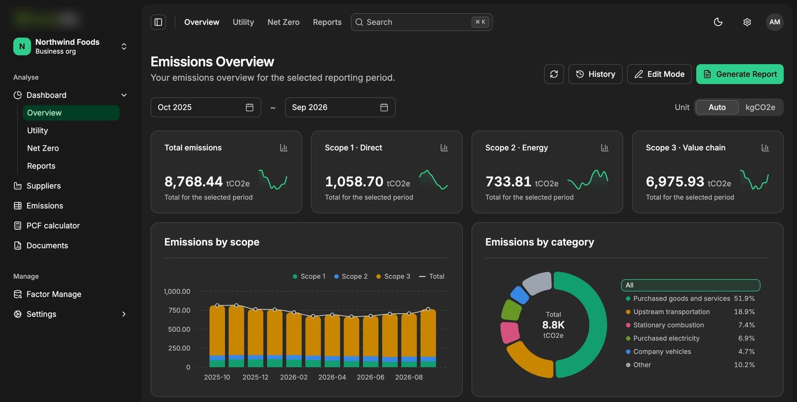Collapse the Dashboard section chevron
The height and width of the screenshot is (402, 797).
124,95
